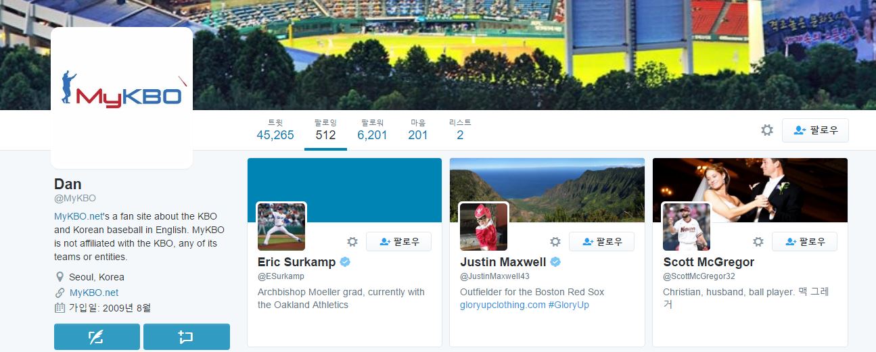Open the gloryupclothing.com link
This screenshot has height=352, width=876.
click(503, 305)
